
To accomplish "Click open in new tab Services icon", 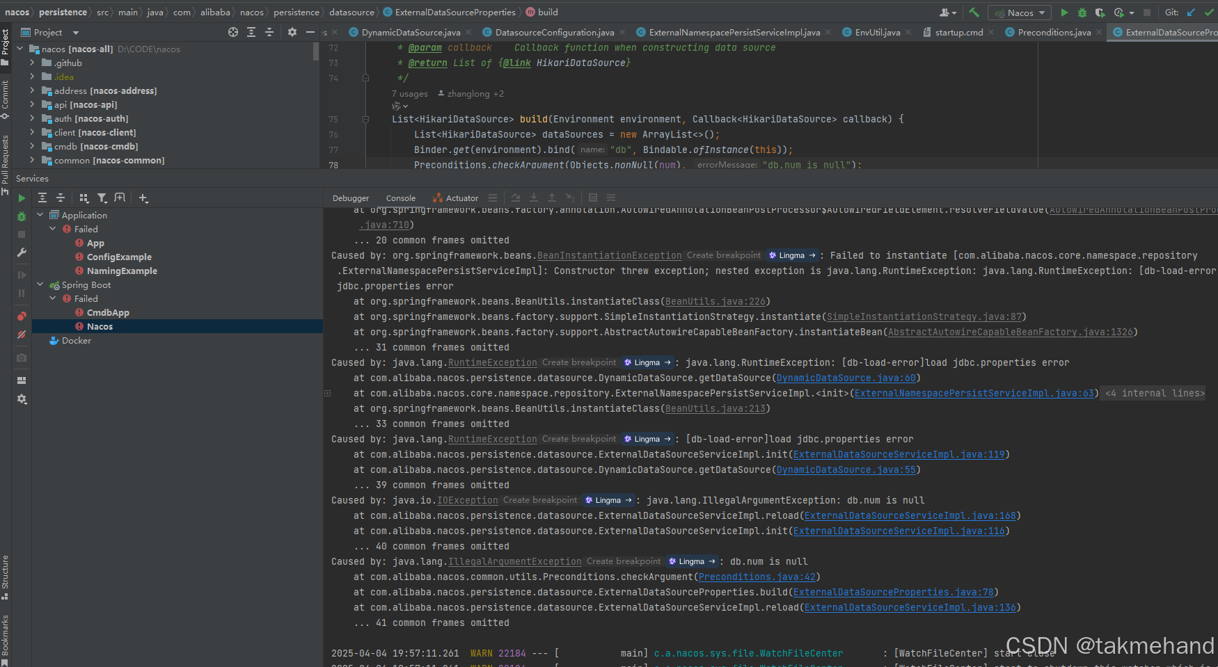I will coord(120,198).
